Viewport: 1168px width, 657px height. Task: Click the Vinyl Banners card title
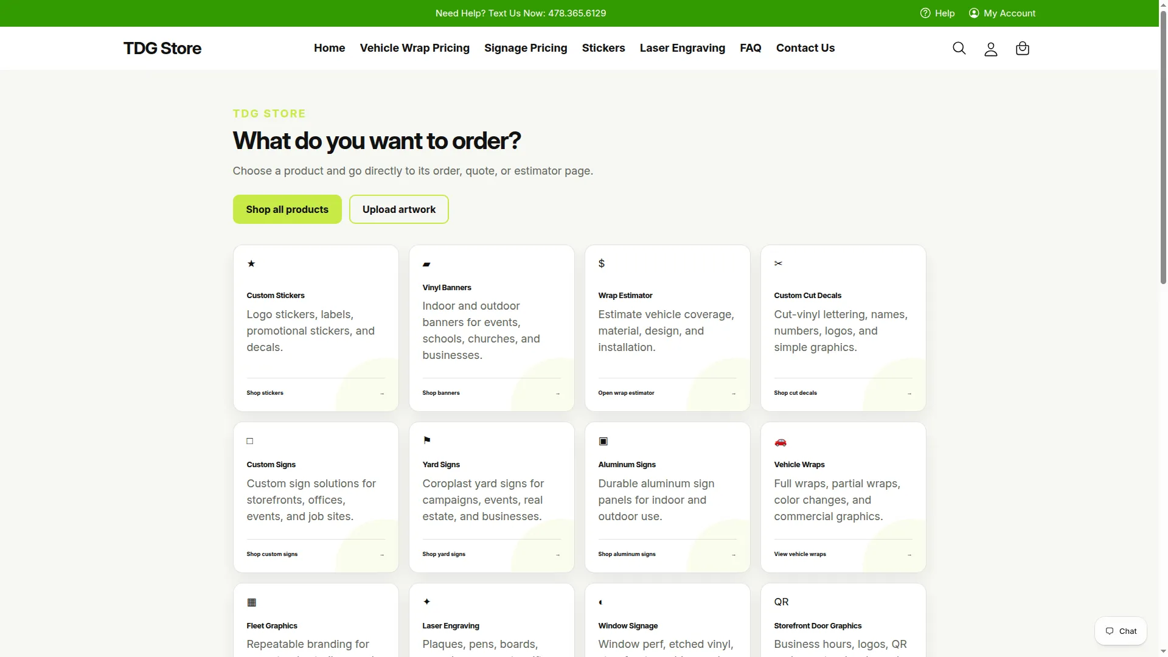click(447, 287)
